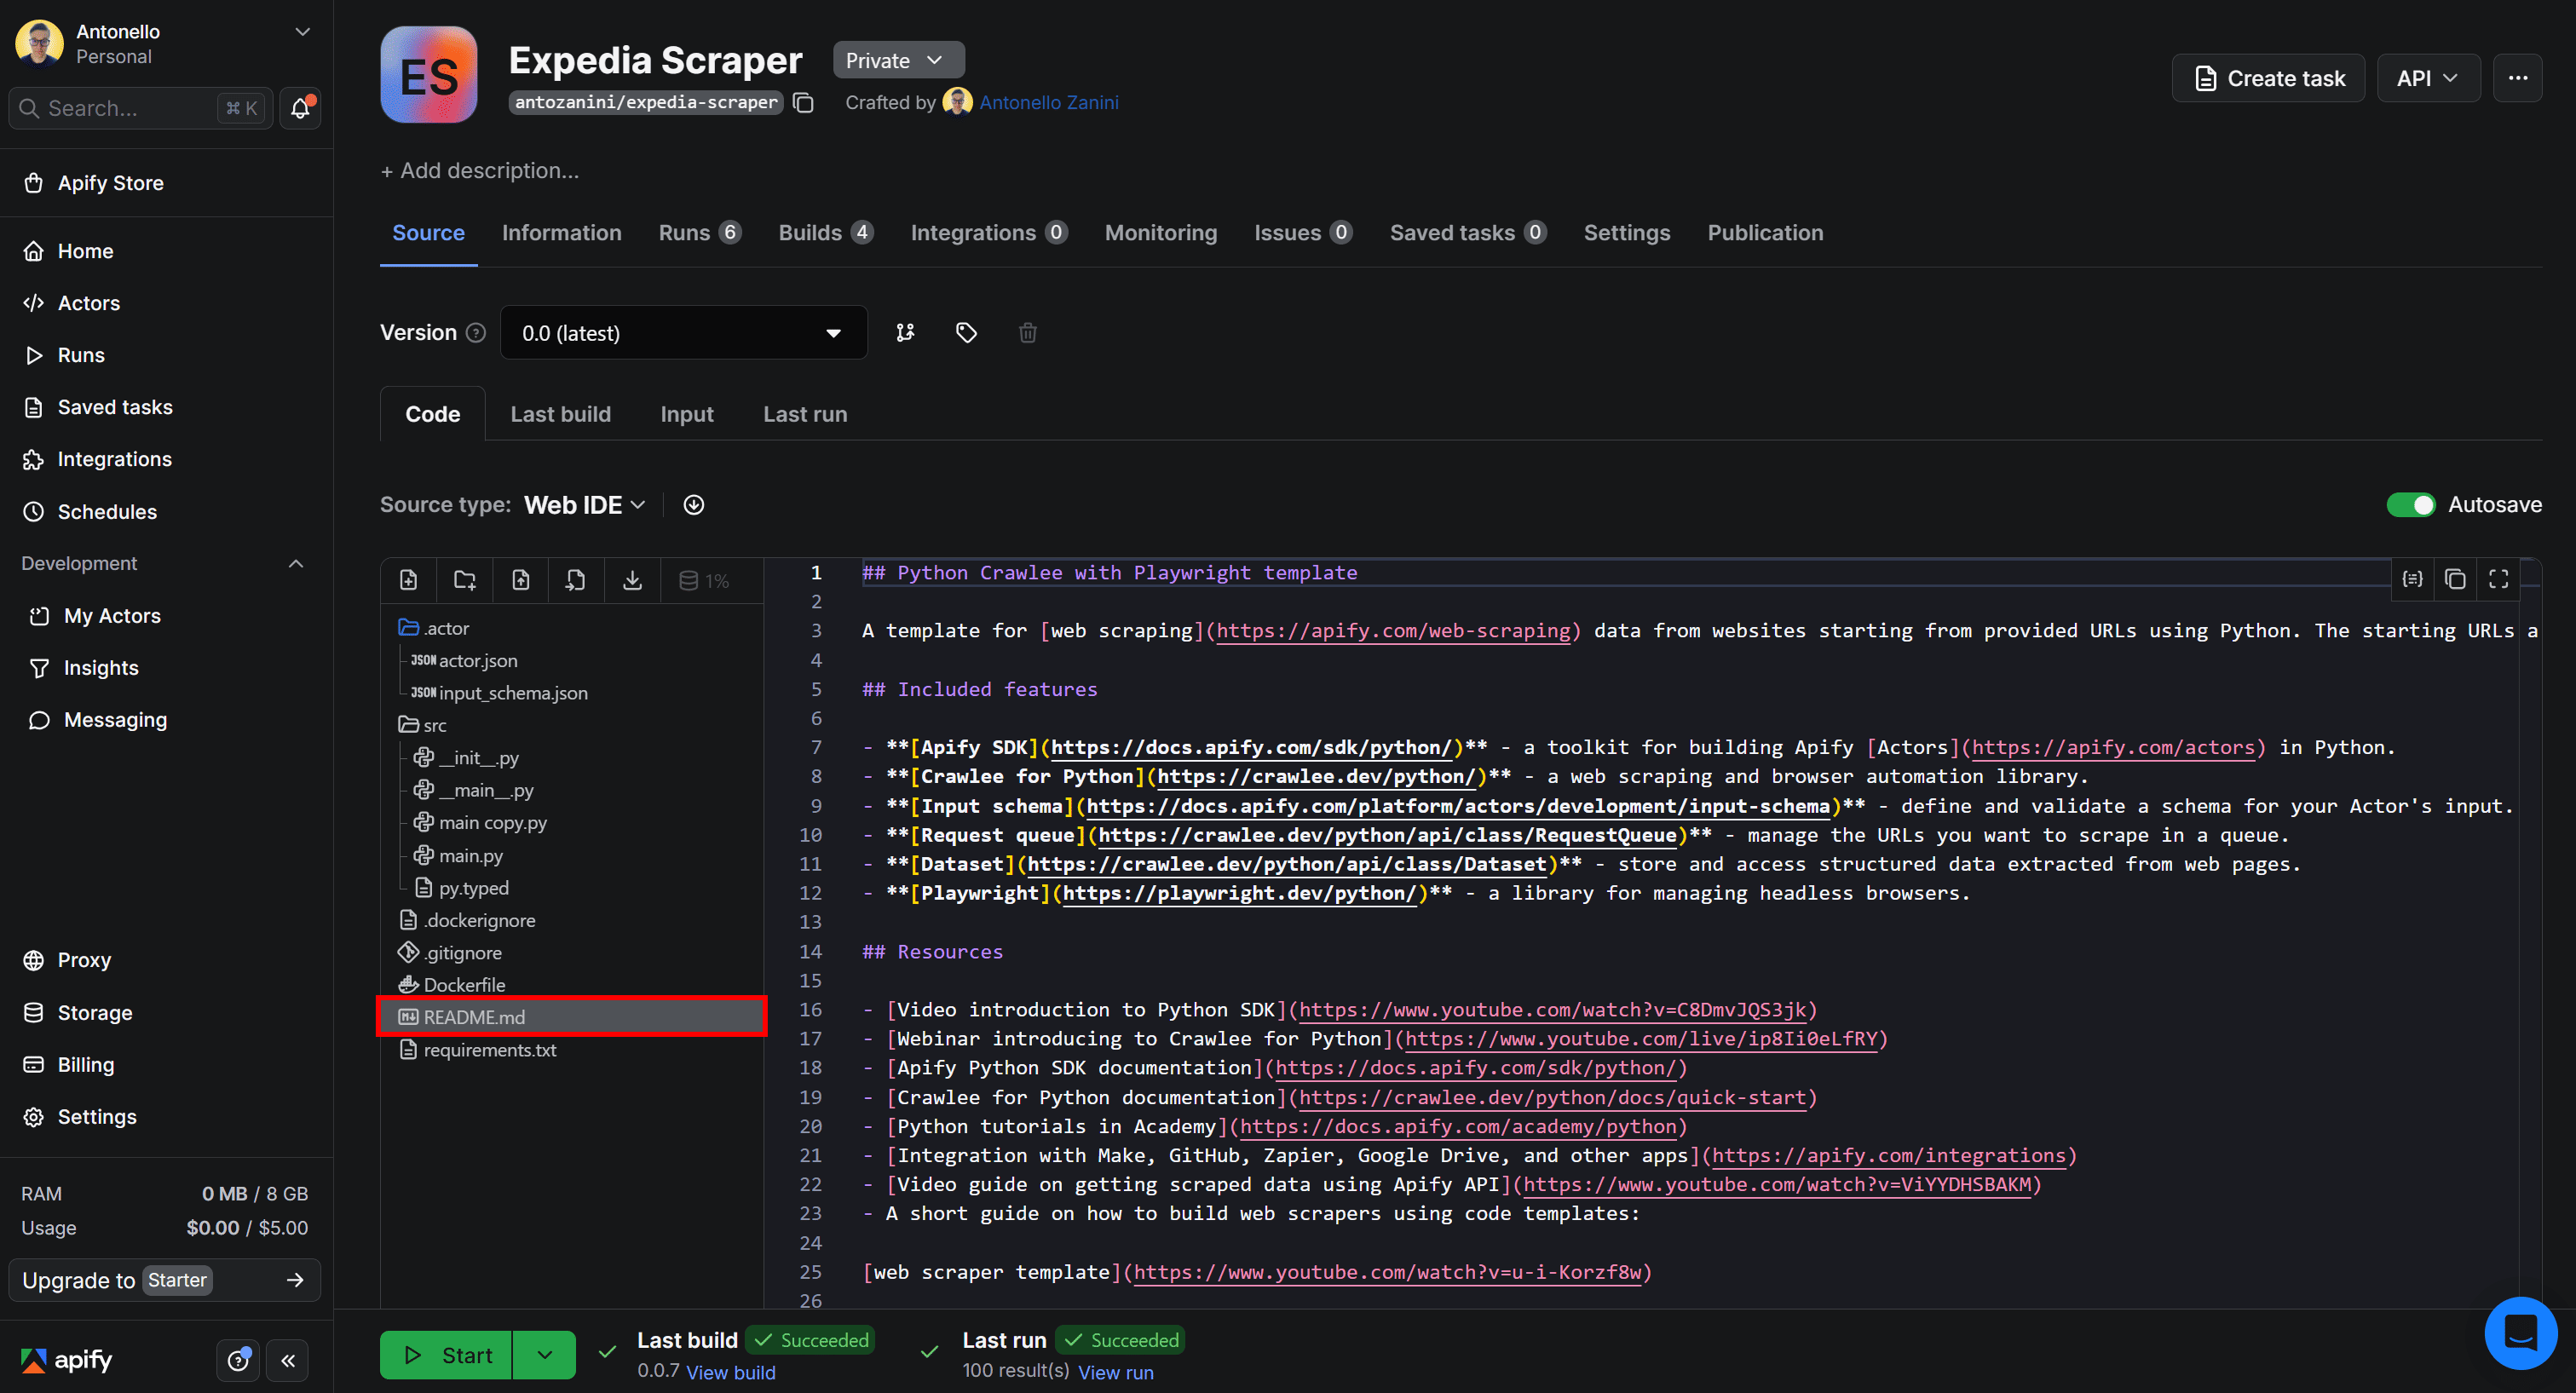Create a new folder in the file tree
2576x1393 pixels.
(464, 579)
